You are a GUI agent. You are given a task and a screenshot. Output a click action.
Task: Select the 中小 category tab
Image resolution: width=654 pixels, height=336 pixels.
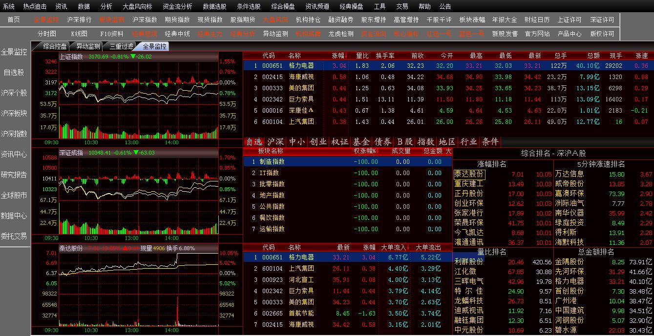coord(297,142)
